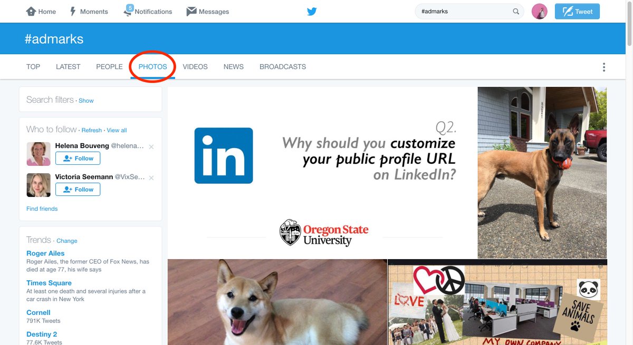Open the Notifications bell

coord(148,12)
